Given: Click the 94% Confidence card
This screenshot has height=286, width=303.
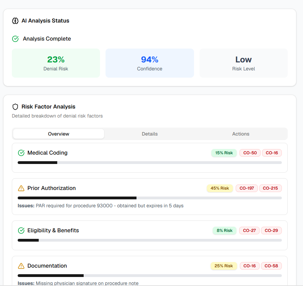Looking at the screenshot, I should (x=150, y=63).
